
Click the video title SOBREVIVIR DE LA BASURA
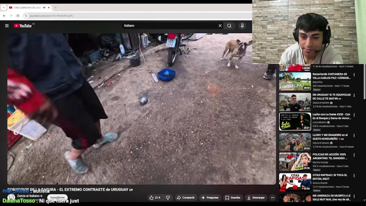70,189
